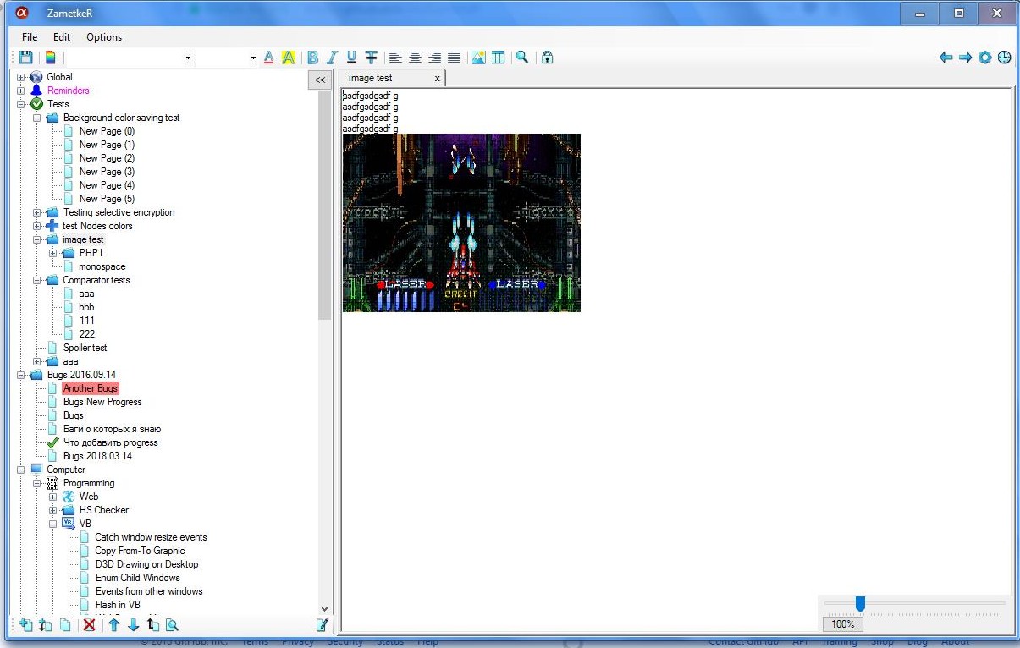Click the settings gear icon
This screenshot has width=1020, height=648.
(984, 57)
